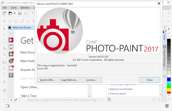The height and width of the screenshot is (111, 172).
Task: Click the License... button
Action: click(x=91, y=80)
